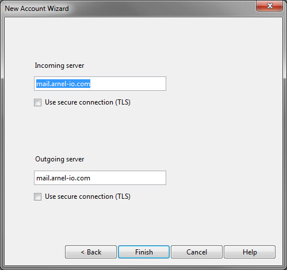
Task: Finish the account setup wizard
Action: tap(144, 252)
